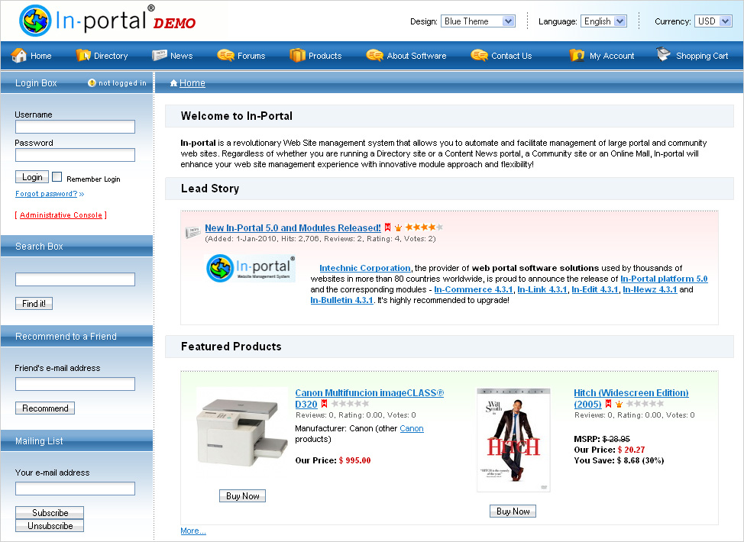The width and height of the screenshot is (744, 542).
Task: Click the red ribbon icon beside lead story title
Action: [387, 227]
